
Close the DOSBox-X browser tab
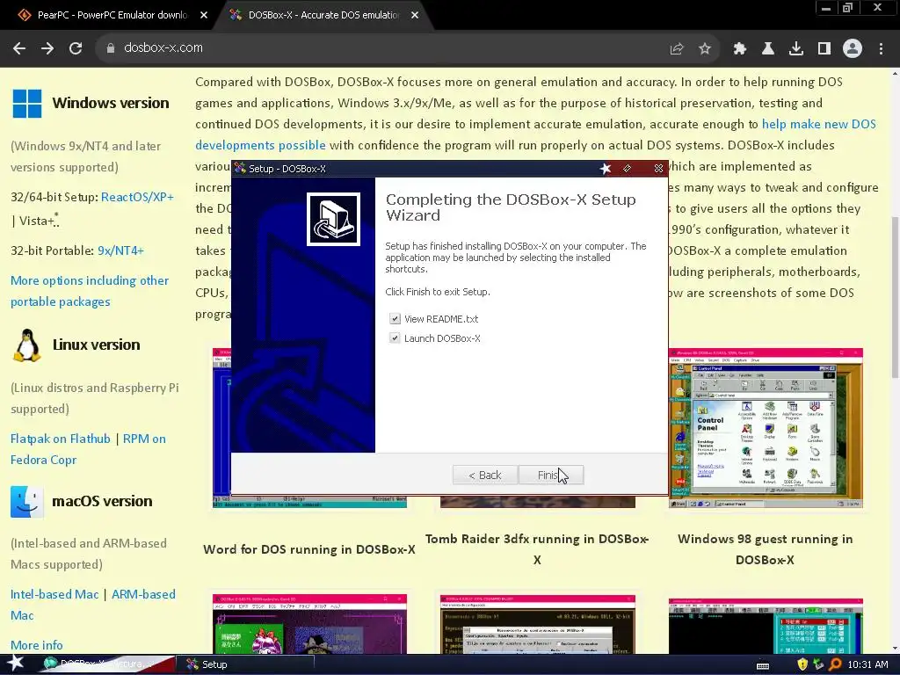[x=415, y=16]
